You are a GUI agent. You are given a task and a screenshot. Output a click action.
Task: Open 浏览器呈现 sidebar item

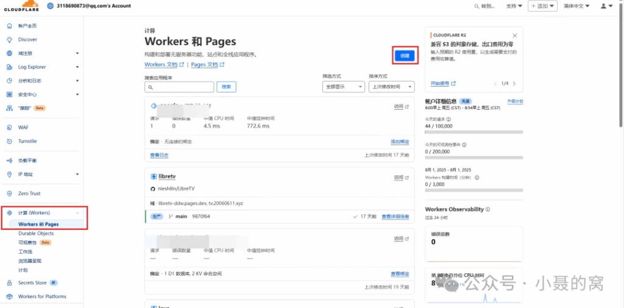pyautogui.click(x=30, y=261)
